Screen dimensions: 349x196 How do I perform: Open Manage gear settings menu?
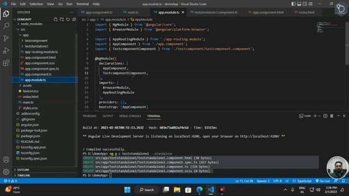coord(6,171)
